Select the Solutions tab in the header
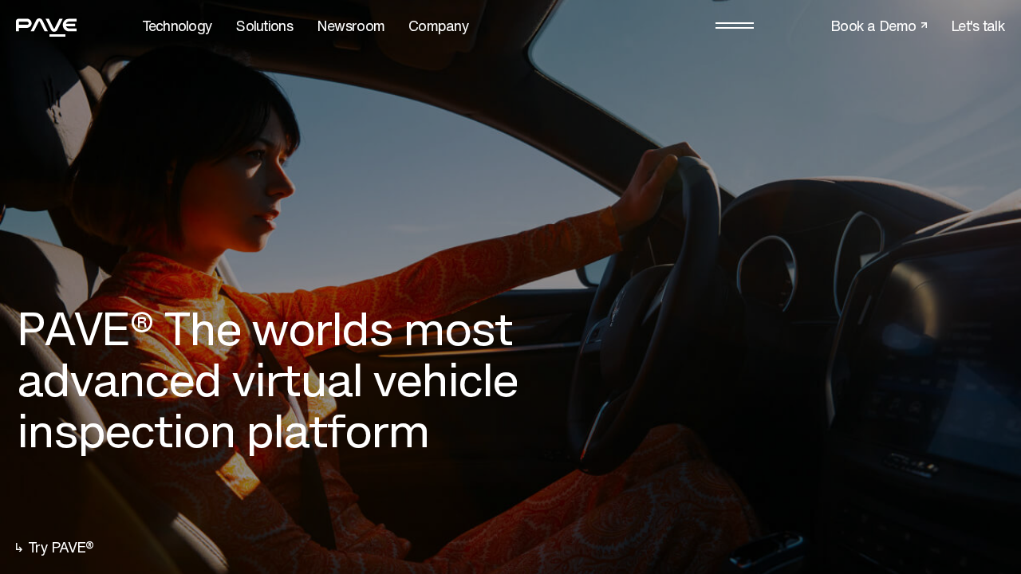Screen dimensions: 1021x574 pos(264,26)
